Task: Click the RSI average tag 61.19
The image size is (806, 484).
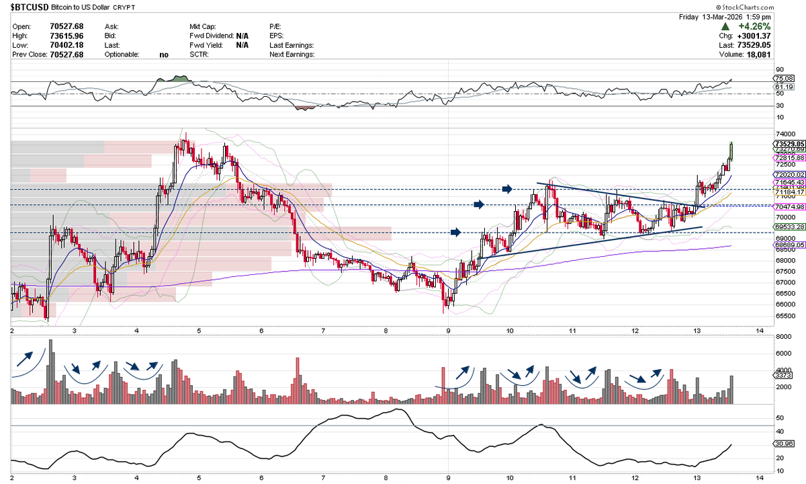Action: pyautogui.click(x=785, y=87)
